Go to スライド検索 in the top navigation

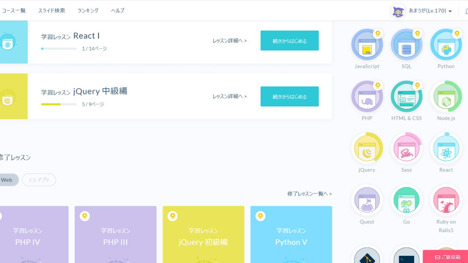(x=51, y=11)
